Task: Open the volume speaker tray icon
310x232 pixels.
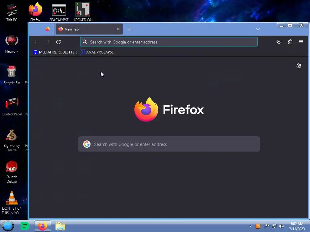Action: click(281, 226)
